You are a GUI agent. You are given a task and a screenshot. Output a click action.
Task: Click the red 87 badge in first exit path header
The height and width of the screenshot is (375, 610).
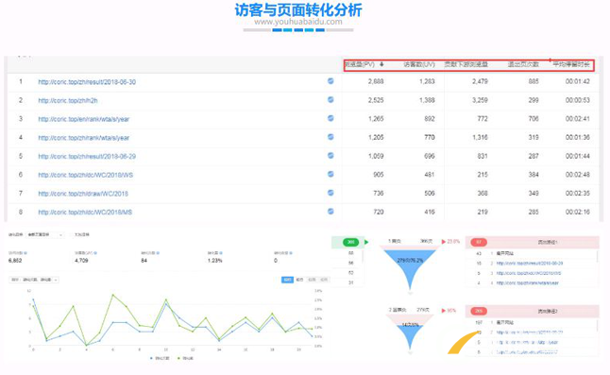479,242
